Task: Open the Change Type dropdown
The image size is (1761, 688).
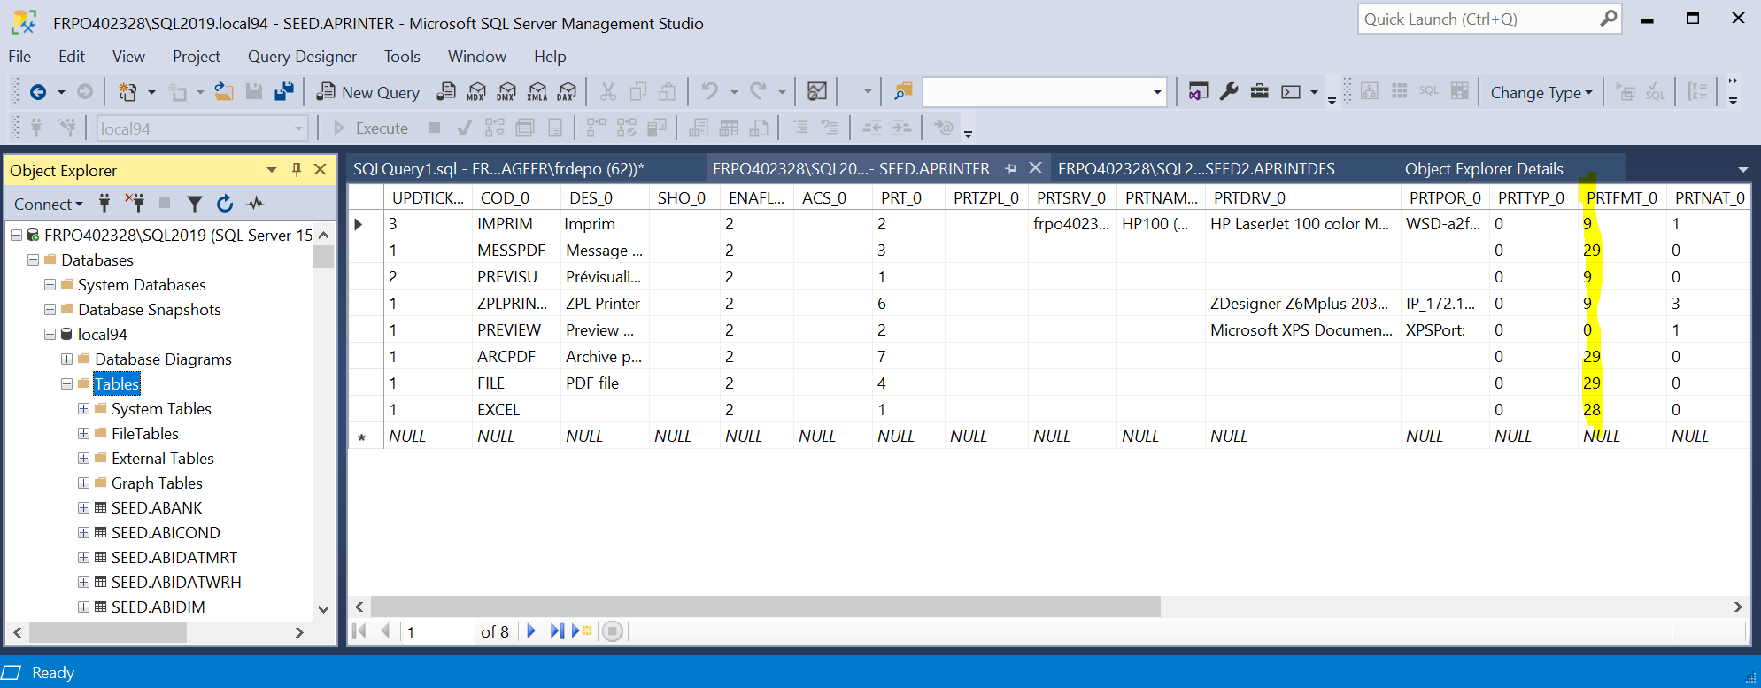Action: pyautogui.click(x=1541, y=93)
